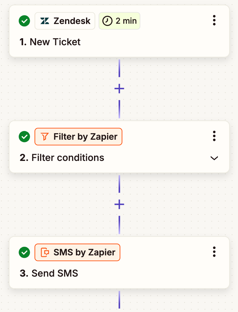Click the clock icon beside 2 min
Image resolution: width=238 pixels, height=312 pixels.
[x=107, y=21]
